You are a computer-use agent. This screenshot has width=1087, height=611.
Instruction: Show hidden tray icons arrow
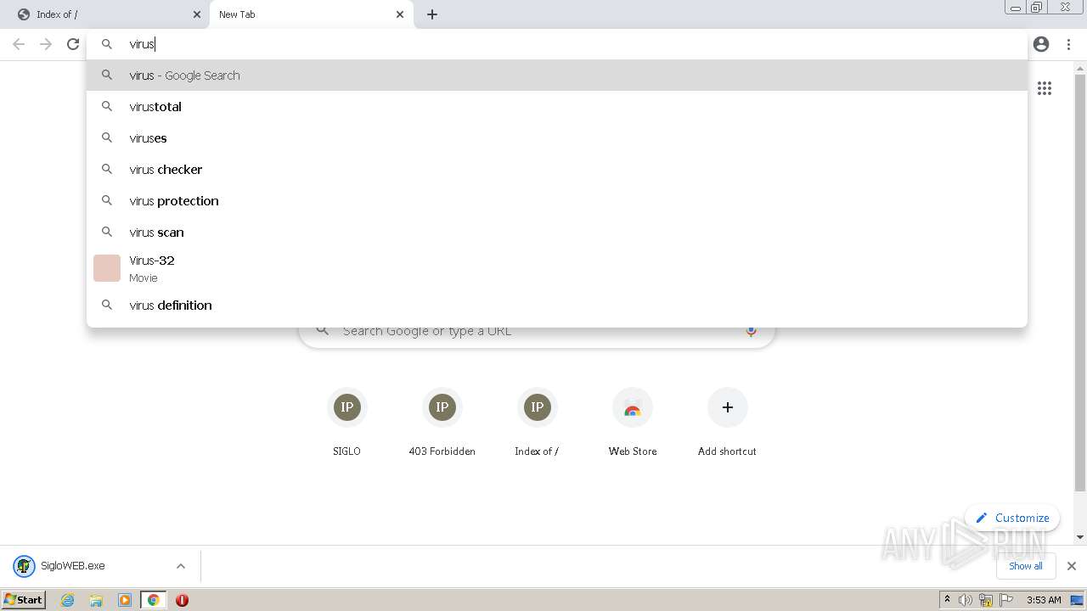[x=947, y=600]
